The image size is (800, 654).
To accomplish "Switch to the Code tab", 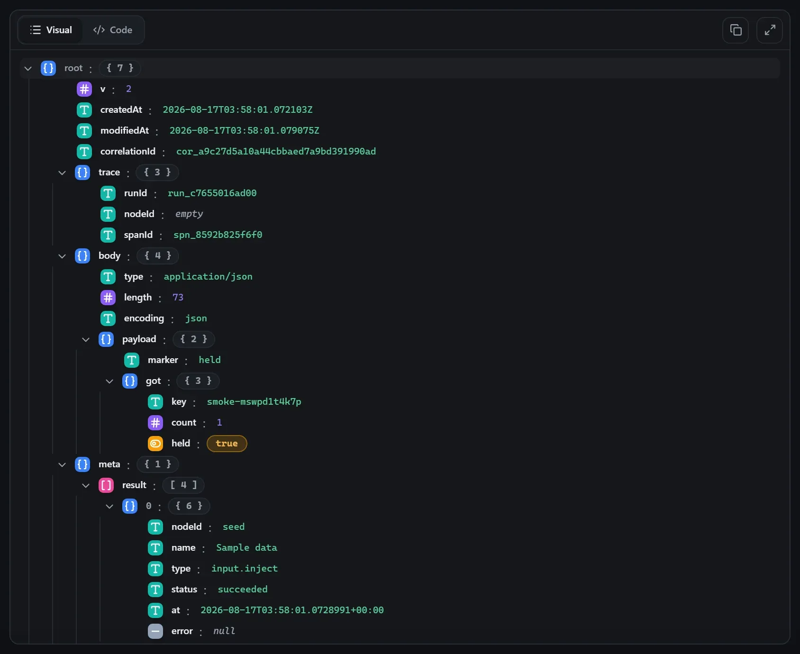I will pyautogui.click(x=113, y=30).
